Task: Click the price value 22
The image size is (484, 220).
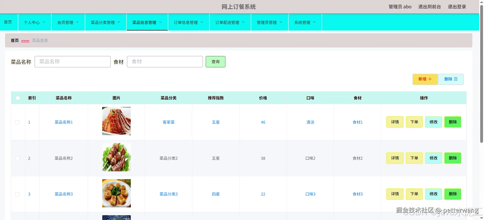Action: coord(263,194)
